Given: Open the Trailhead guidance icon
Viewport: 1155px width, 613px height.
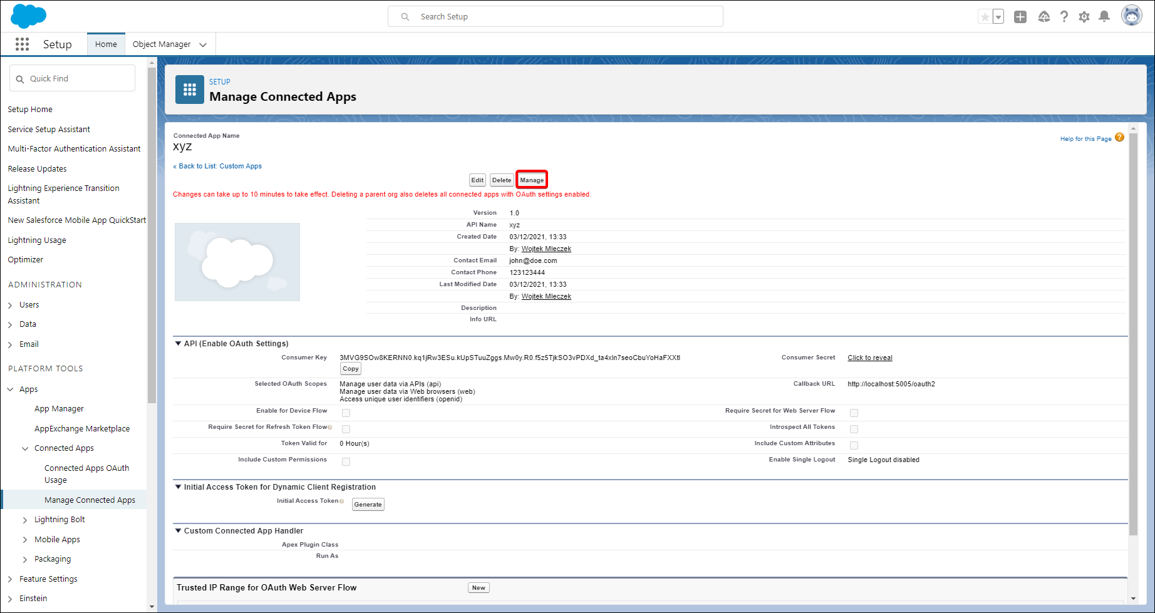Looking at the screenshot, I should 1044,17.
